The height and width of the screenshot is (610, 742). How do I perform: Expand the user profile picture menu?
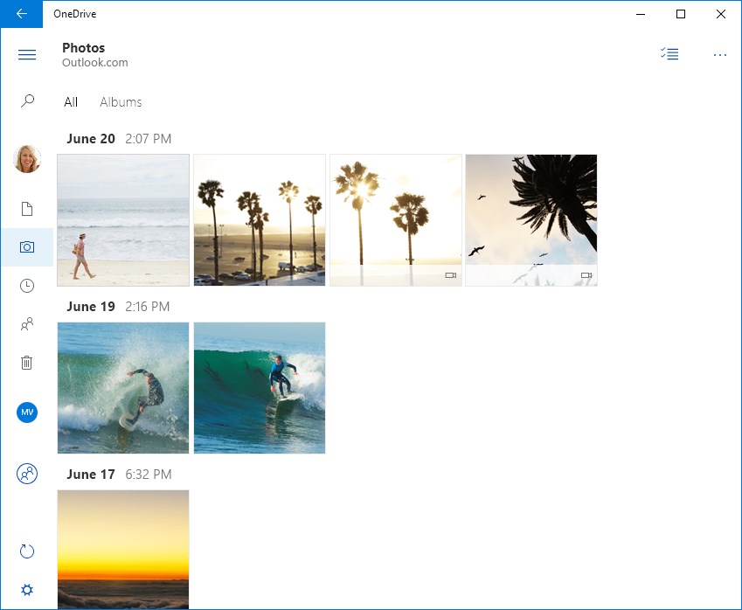tap(26, 159)
